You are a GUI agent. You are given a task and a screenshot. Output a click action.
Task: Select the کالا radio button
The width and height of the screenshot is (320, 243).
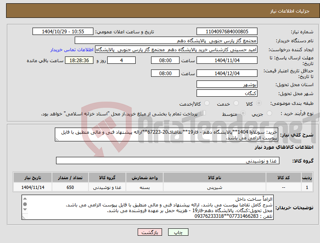[259, 103]
